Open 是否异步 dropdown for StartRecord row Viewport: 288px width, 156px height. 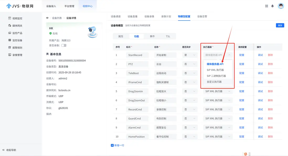point(190,55)
